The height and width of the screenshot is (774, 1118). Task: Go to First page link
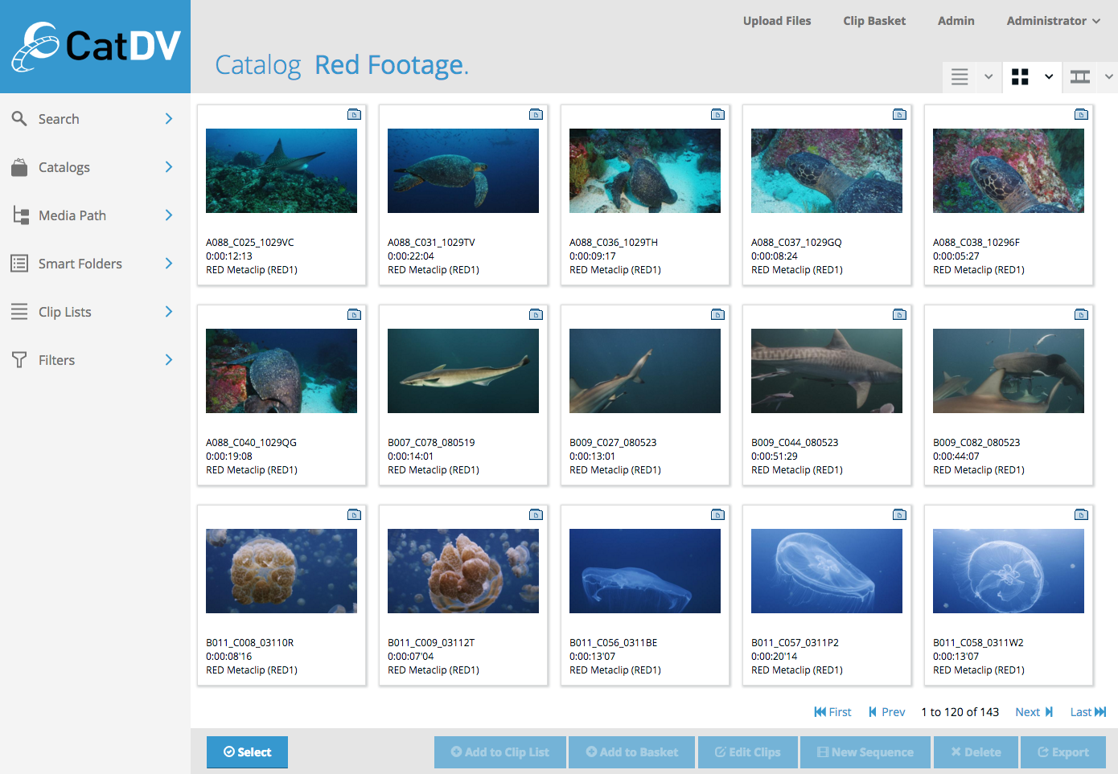click(832, 712)
